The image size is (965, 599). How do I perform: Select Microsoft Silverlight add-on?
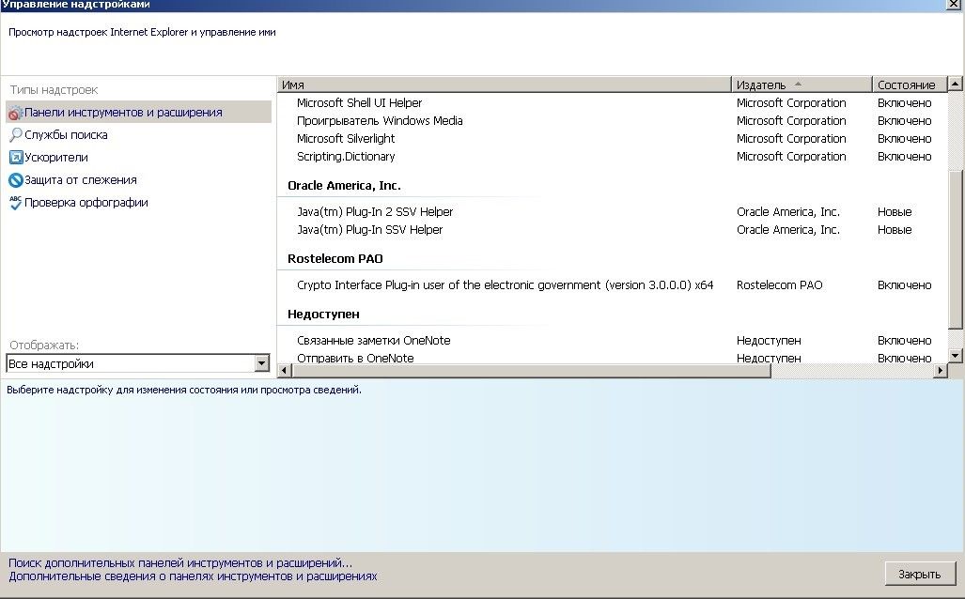[613, 138]
